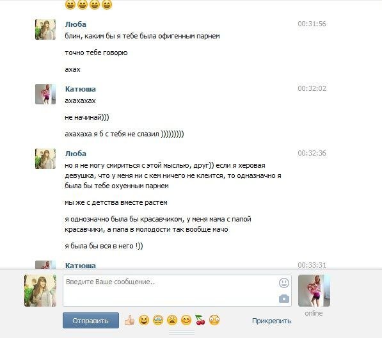Insert the blushing smile emoji
This screenshot has width=382, height=338.
coord(186,320)
